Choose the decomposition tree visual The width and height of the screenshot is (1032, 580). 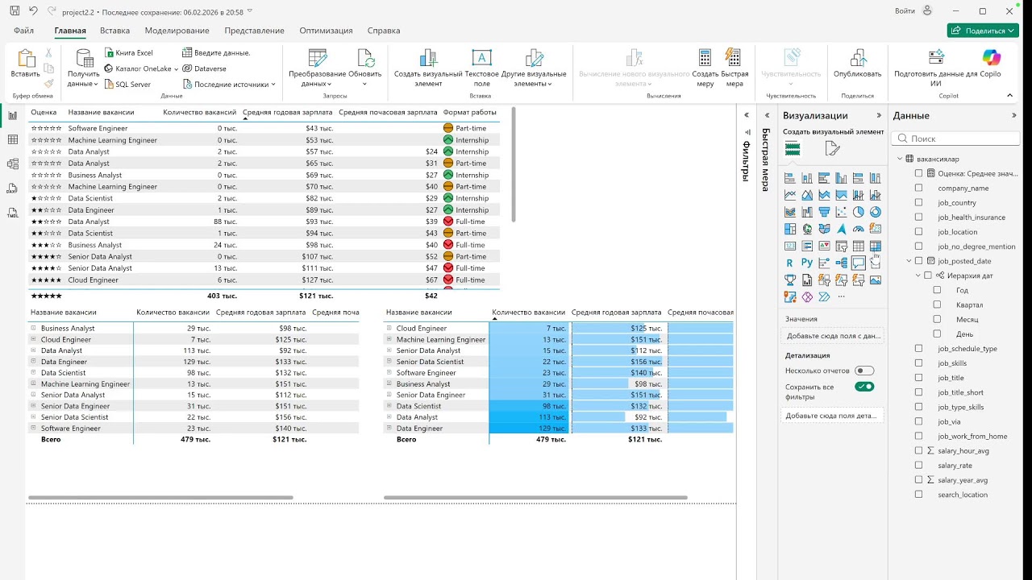842,263
